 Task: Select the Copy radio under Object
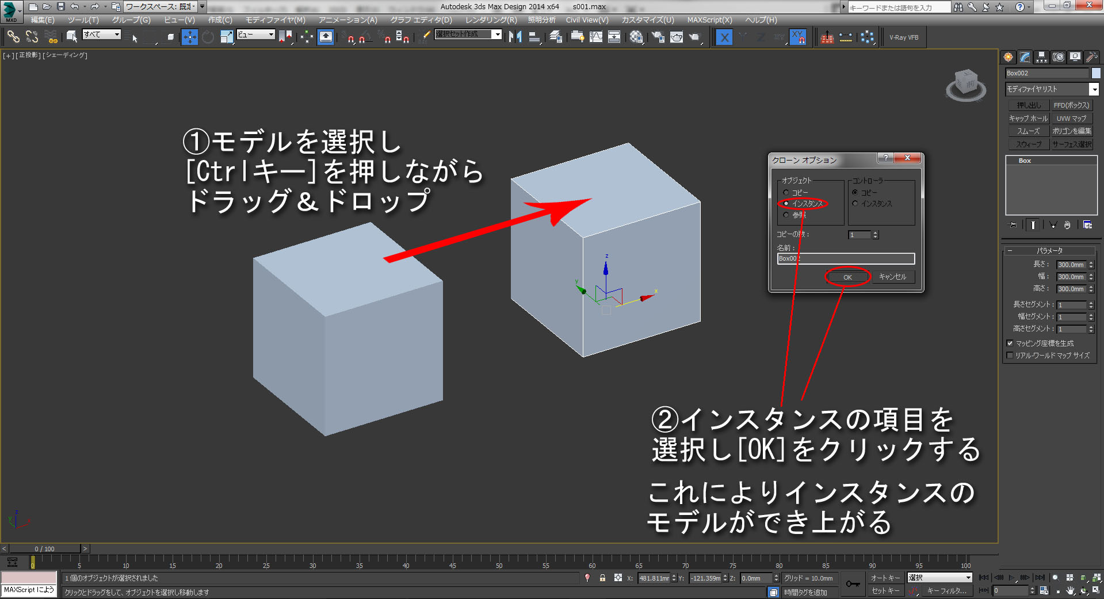[x=786, y=193]
